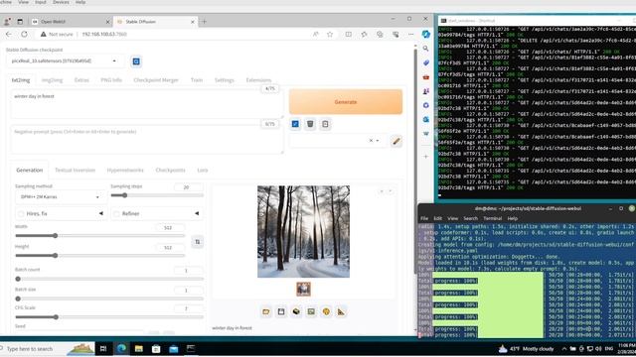Viewport: 636px width, 357px height.
Task: Open the Checkpoint Merger tab
Action: coord(156,80)
